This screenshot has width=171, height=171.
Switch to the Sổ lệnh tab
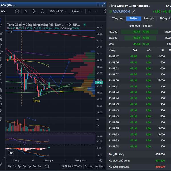tap(134, 19)
